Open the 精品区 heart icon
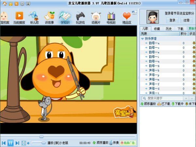196x147 pixels. point(127,17)
